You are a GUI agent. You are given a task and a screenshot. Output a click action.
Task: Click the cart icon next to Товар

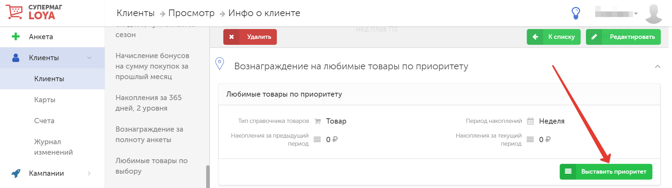tap(317, 121)
